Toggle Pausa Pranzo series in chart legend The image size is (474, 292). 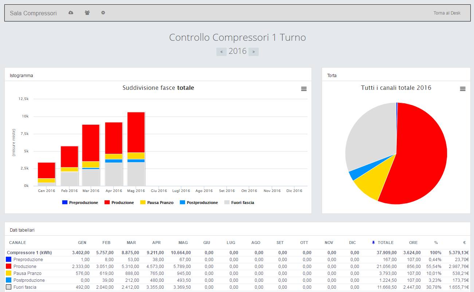157,203
